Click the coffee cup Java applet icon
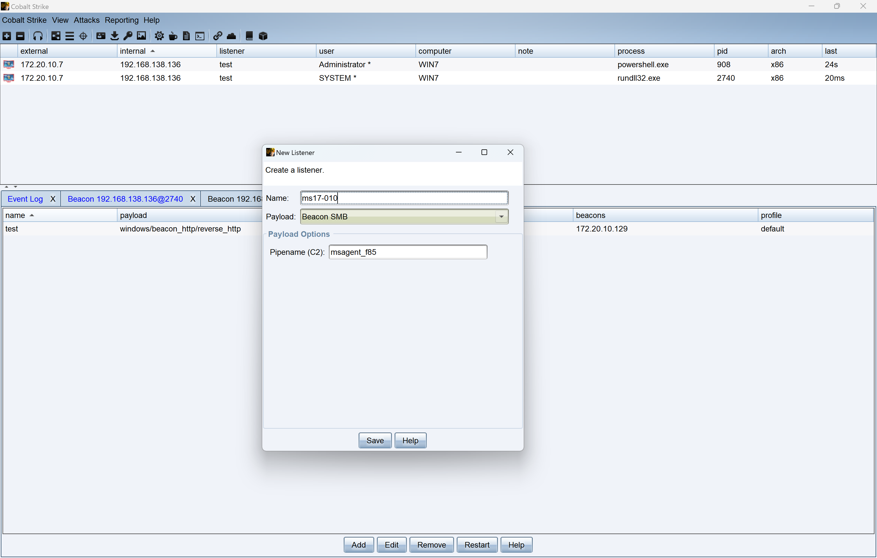 tap(173, 36)
